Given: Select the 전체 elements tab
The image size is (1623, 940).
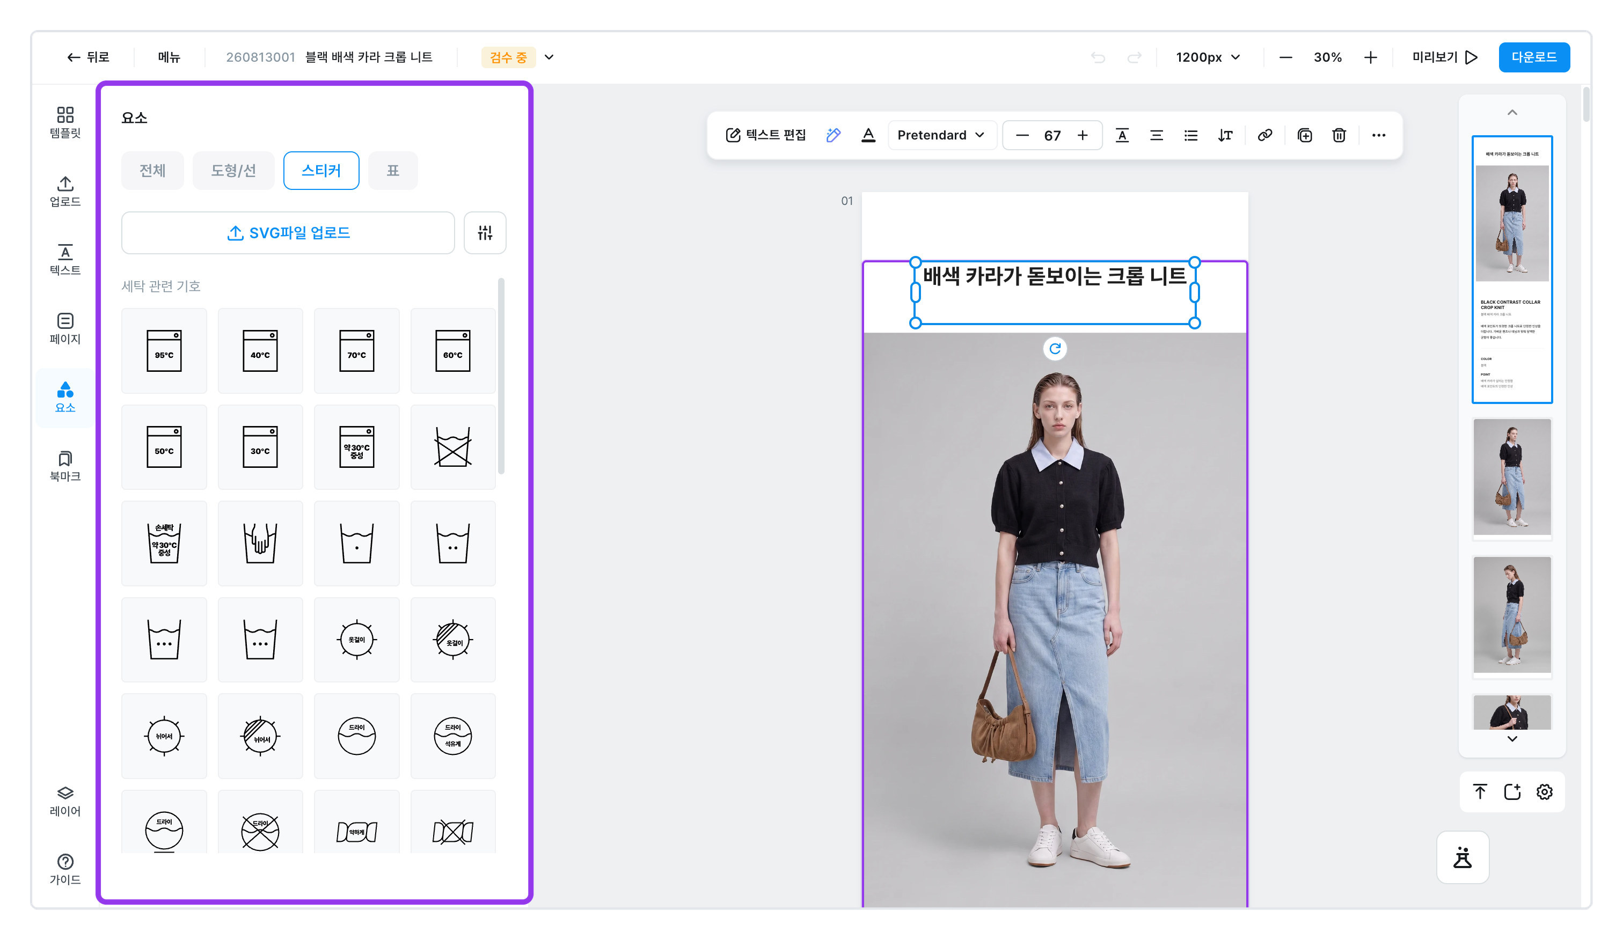Looking at the screenshot, I should click(x=152, y=171).
